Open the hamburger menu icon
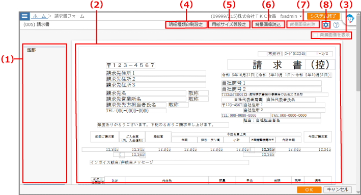This screenshot has height=195, width=361. (24, 16)
